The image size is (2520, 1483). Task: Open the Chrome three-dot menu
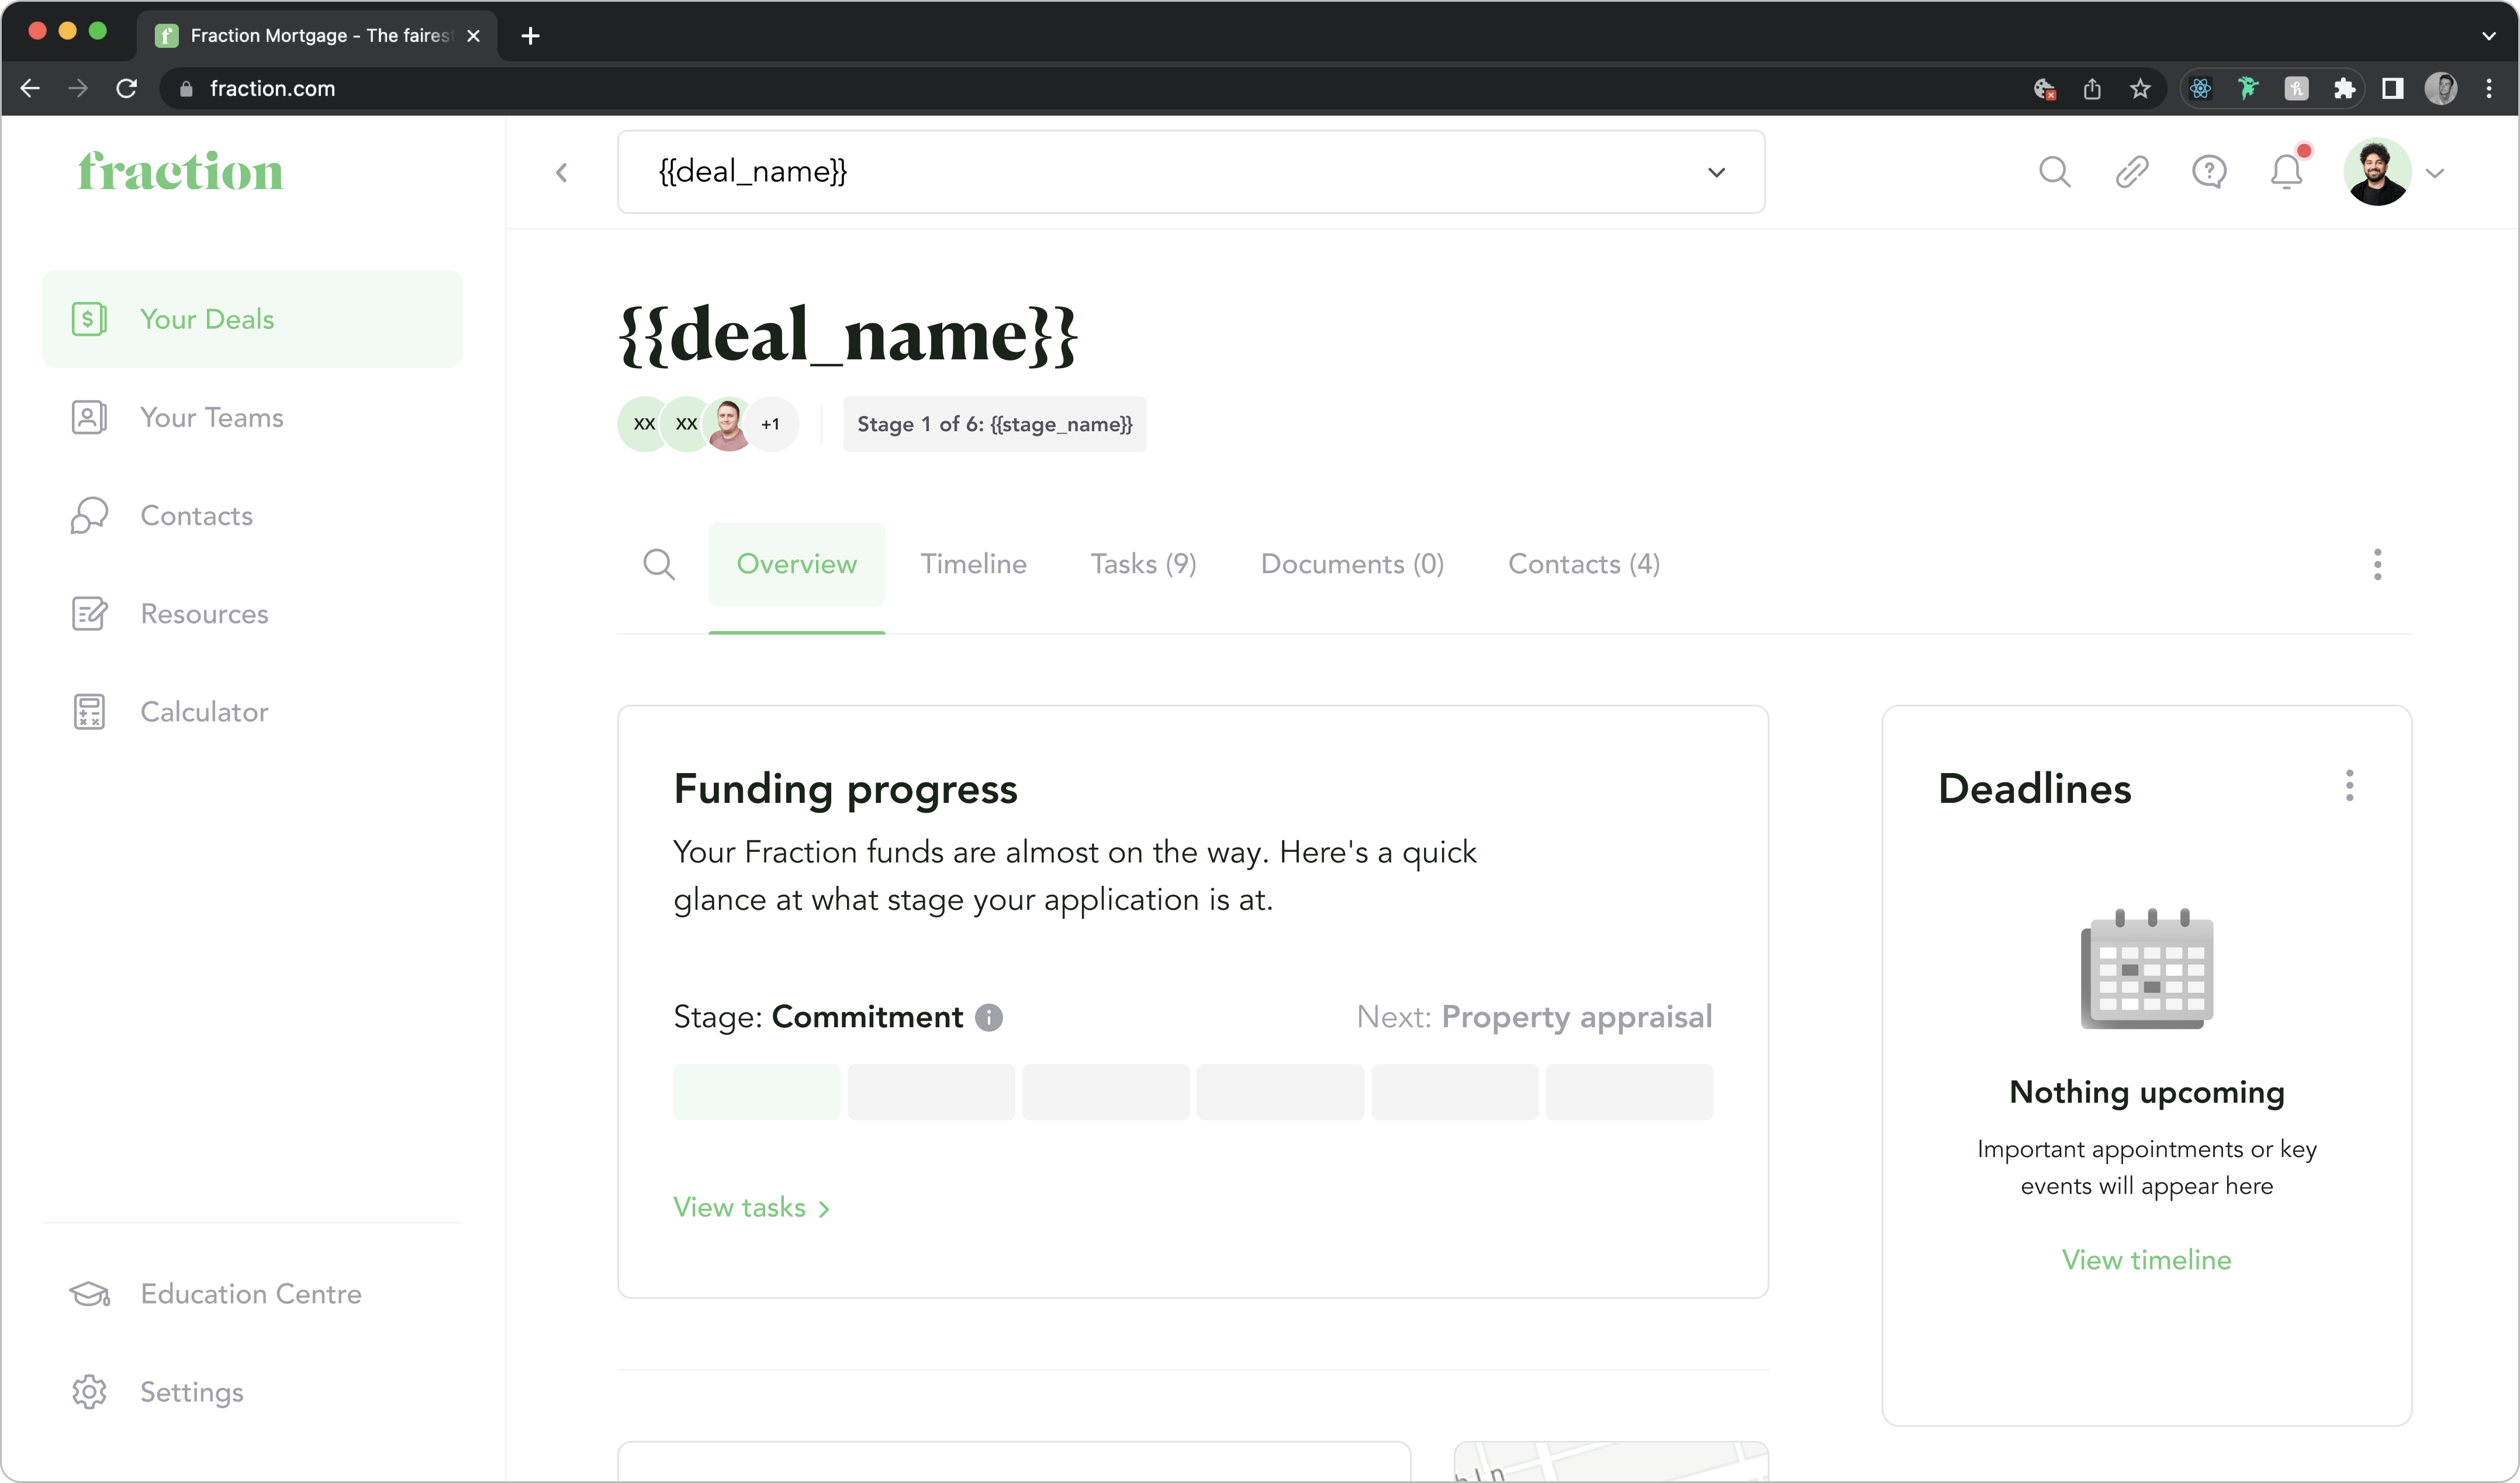(x=2489, y=89)
